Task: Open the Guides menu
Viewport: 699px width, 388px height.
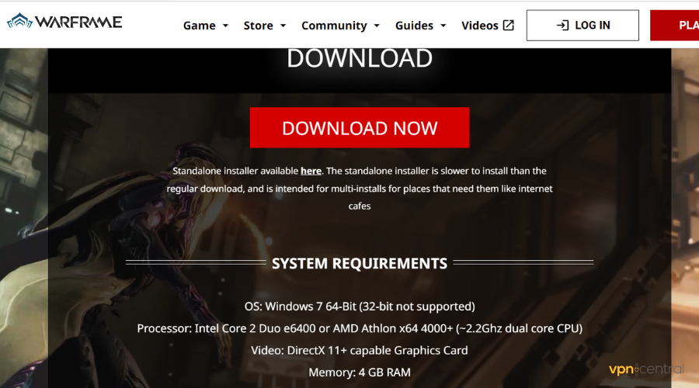Action: pos(414,26)
